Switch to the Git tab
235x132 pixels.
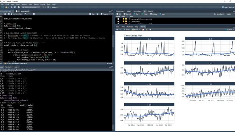tap(145, 11)
